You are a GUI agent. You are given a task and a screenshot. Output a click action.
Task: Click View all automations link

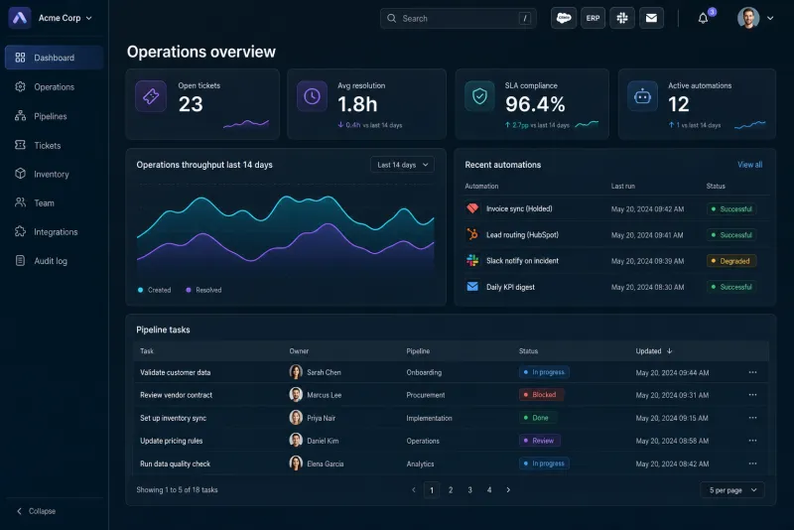point(750,165)
